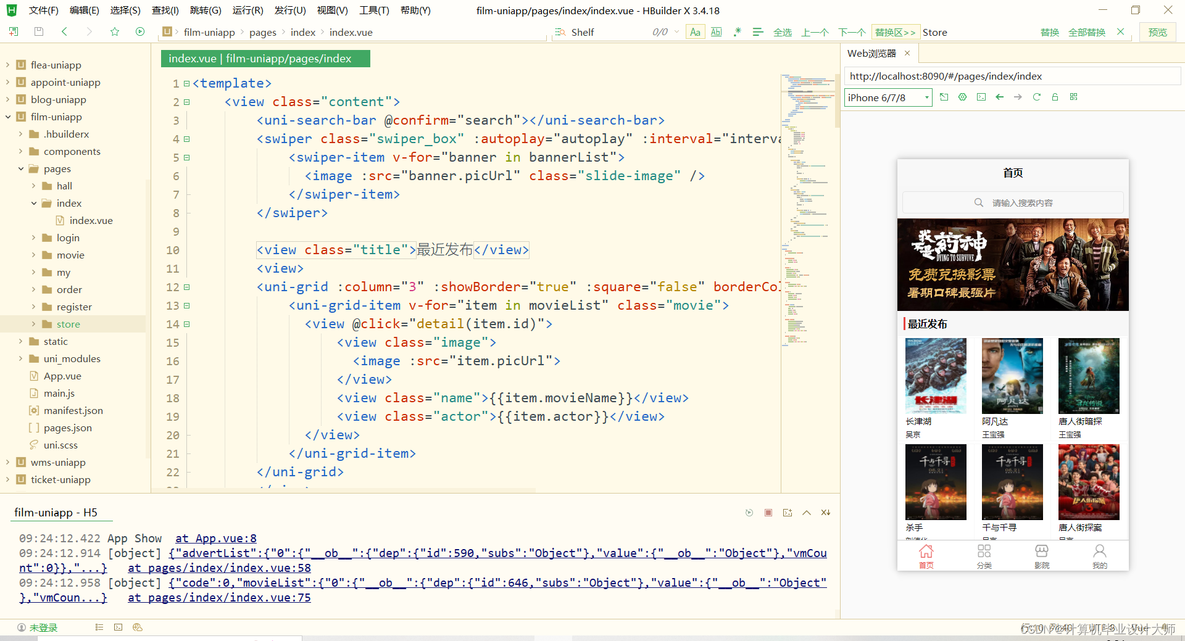
Task: Collapse the film-uniapp project
Action: [x=7, y=117]
